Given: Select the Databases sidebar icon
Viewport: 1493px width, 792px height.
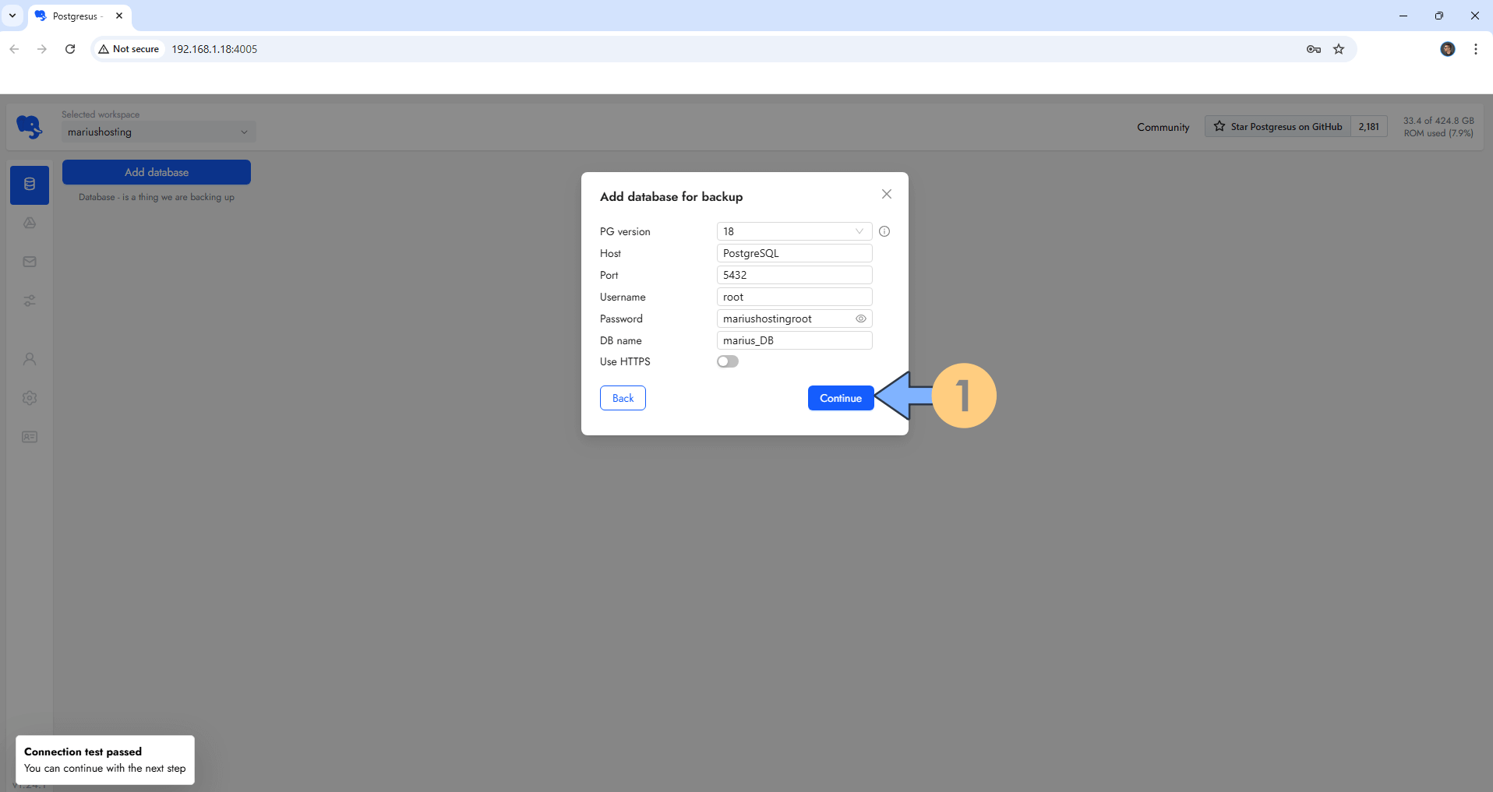Looking at the screenshot, I should (29, 185).
